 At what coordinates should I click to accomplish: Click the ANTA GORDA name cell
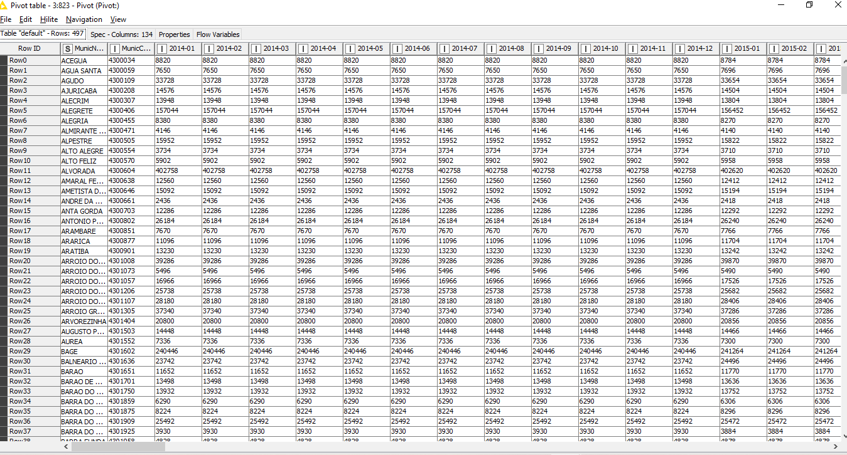tap(84, 211)
